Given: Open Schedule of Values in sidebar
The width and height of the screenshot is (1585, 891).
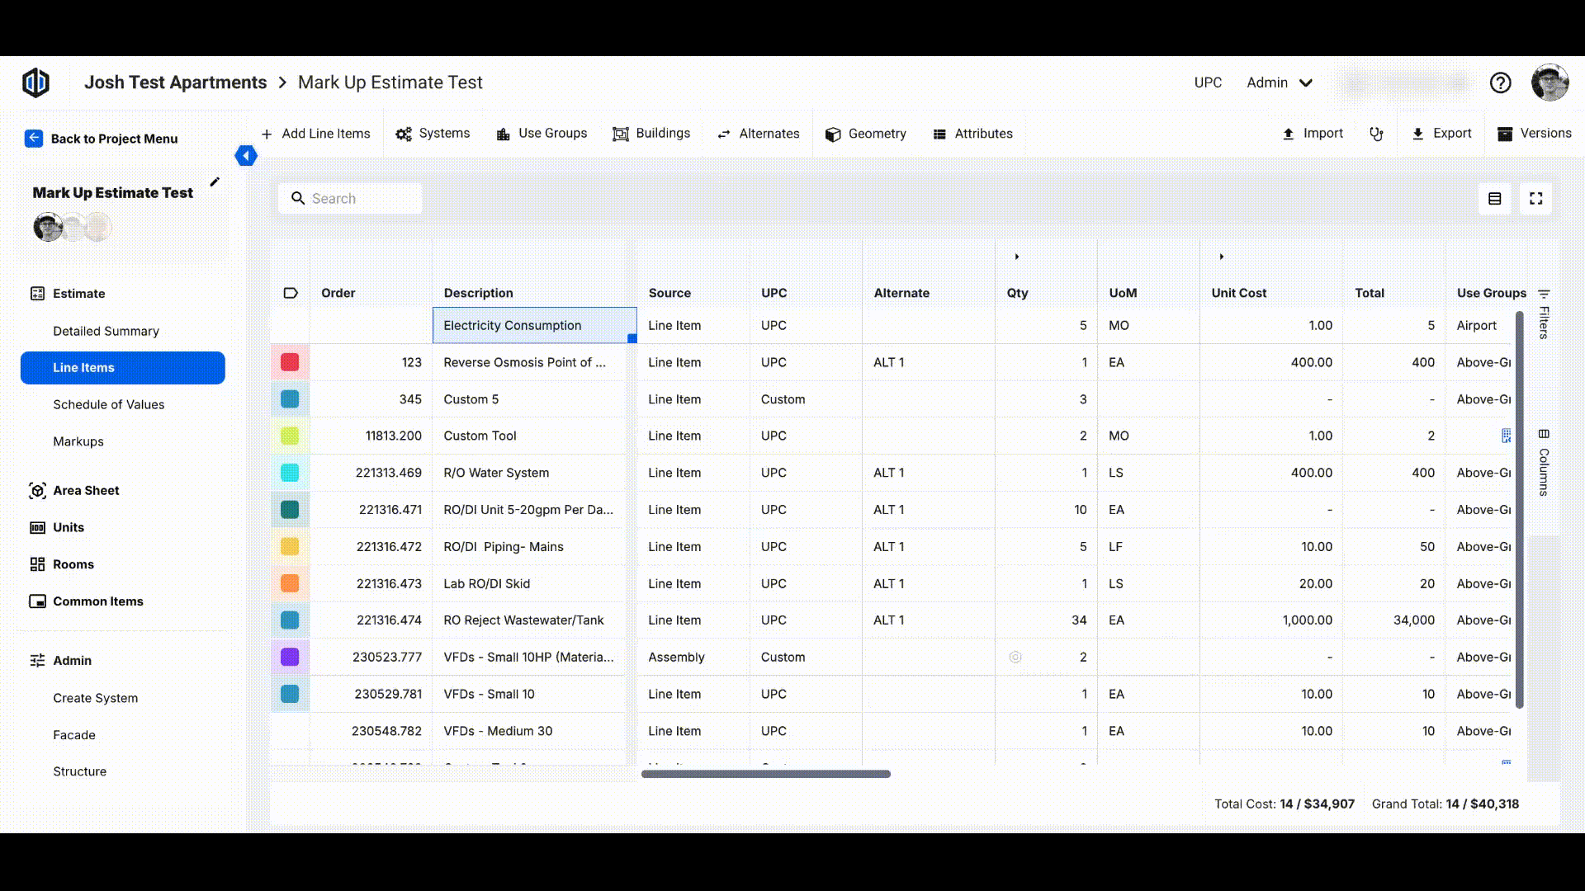Looking at the screenshot, I should tap(108, 404).
